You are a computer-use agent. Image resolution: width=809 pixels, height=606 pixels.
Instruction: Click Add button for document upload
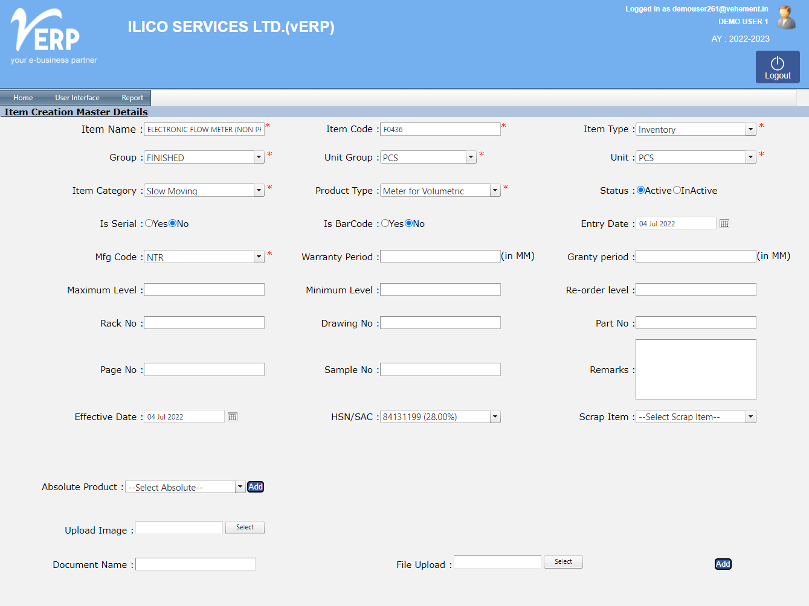723,564
